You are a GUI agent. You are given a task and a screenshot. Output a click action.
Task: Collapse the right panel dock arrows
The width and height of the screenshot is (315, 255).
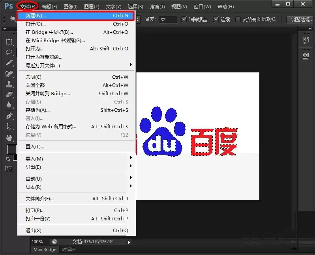(310, 29)
